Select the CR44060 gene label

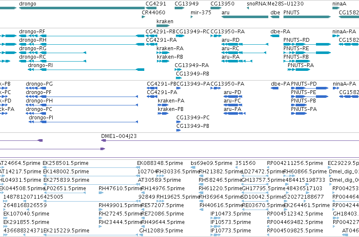[x=154, y=12]
